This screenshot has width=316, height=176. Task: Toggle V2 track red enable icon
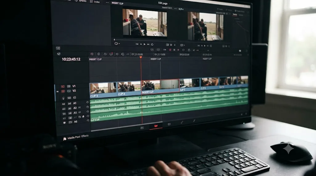(63, 91)
